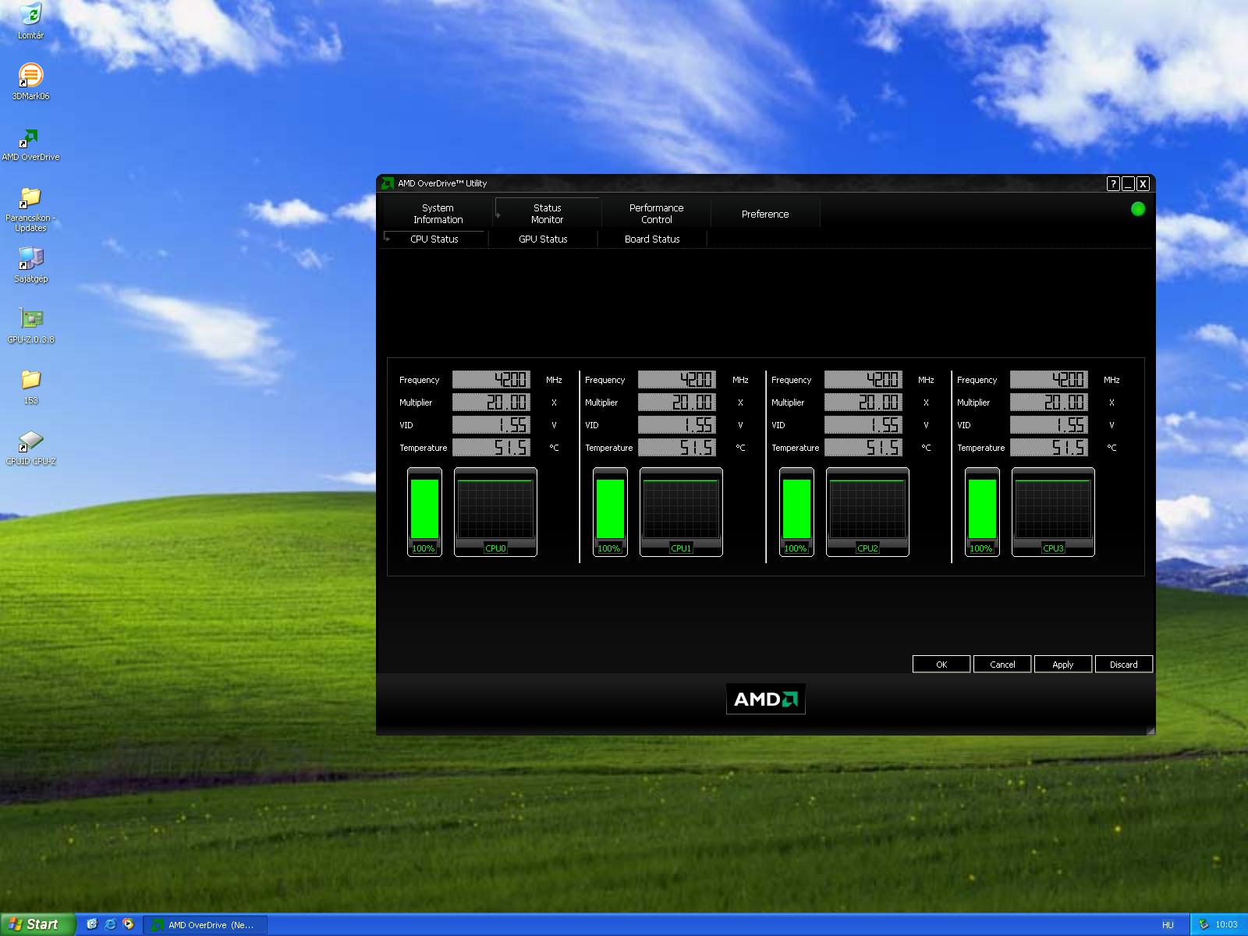Click the Show Desktop quick launch icon
1248x936 pixels.
(x=92, y=924)
